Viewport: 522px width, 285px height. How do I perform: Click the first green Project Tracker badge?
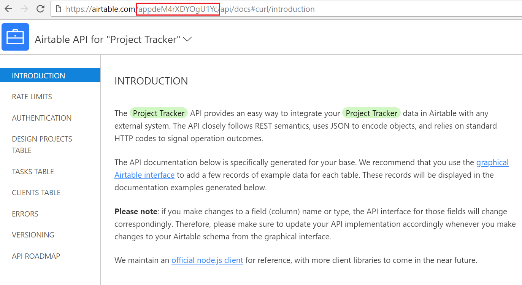point(159,113)
